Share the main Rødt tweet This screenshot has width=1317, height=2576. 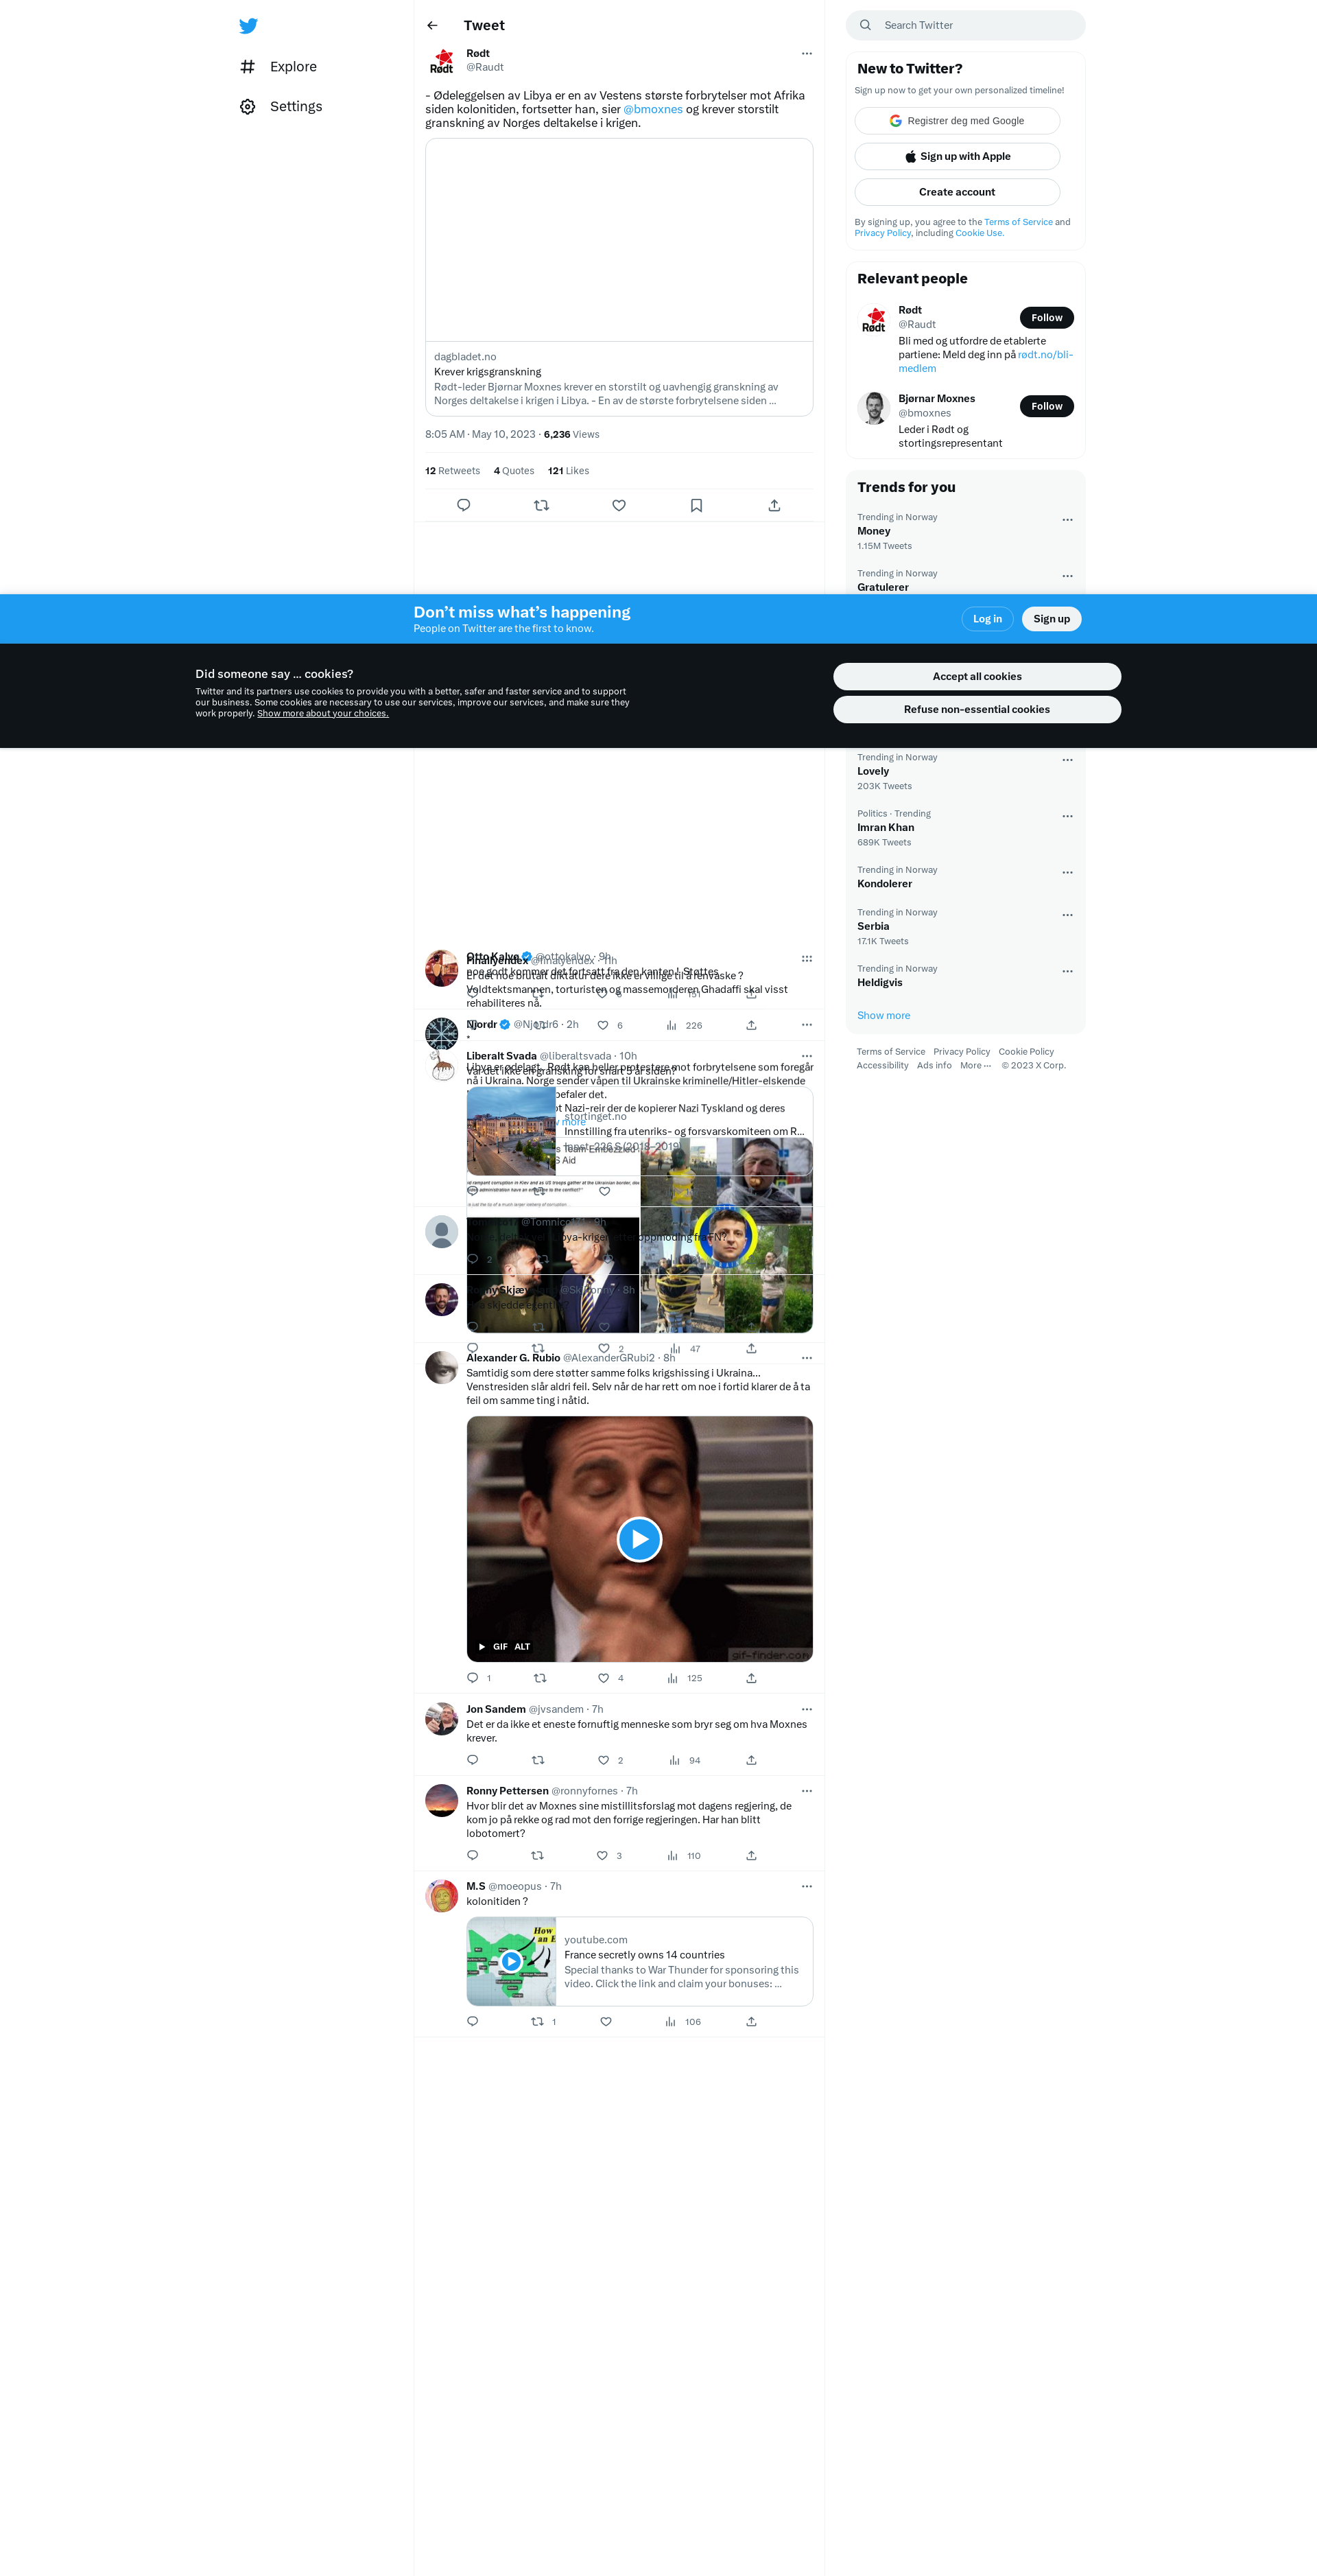774,506
